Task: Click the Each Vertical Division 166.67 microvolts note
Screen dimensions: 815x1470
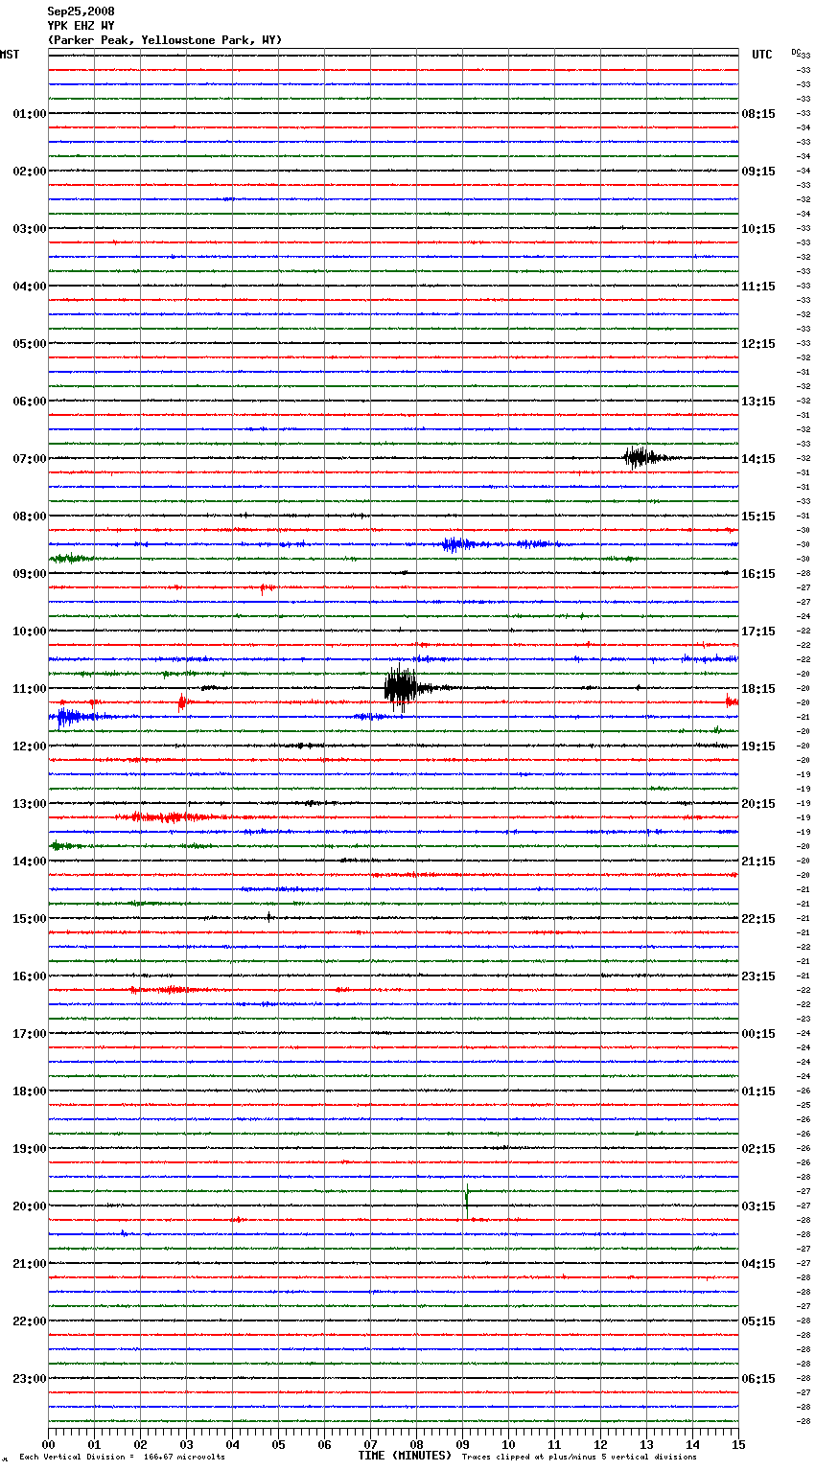Action: coord(123,1457)
